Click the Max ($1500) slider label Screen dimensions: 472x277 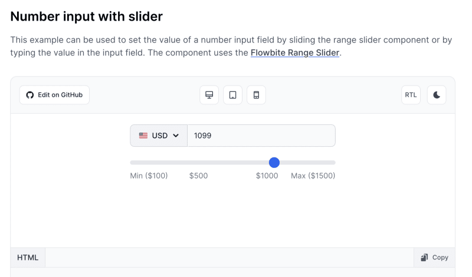(313, 176)
